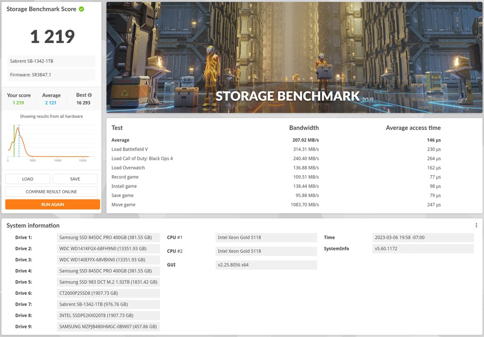Viewport: 484px width, 337px height.
Task: Click the System information heading
Action: point(33,226)
